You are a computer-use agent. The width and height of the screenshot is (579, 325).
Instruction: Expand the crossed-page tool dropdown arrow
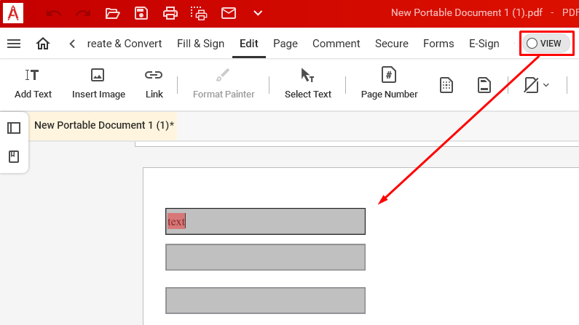coord(546,85)
